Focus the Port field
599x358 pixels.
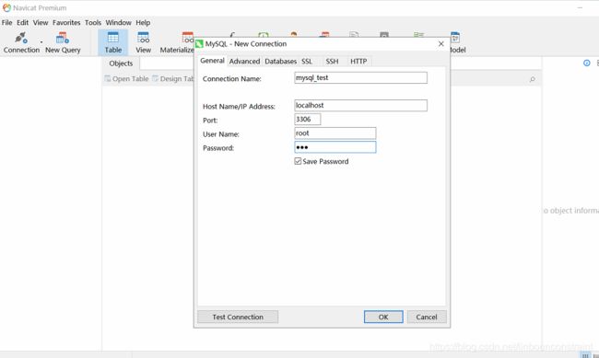(307, 119)
